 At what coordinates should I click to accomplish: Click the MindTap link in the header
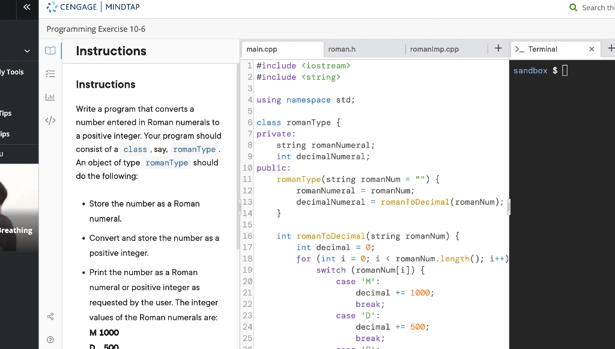121,7
